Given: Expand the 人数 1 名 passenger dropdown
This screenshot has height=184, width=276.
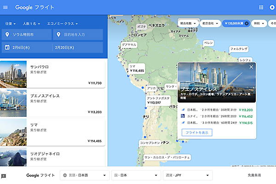Looking at the screenshot, I should [x=31, y=23].
